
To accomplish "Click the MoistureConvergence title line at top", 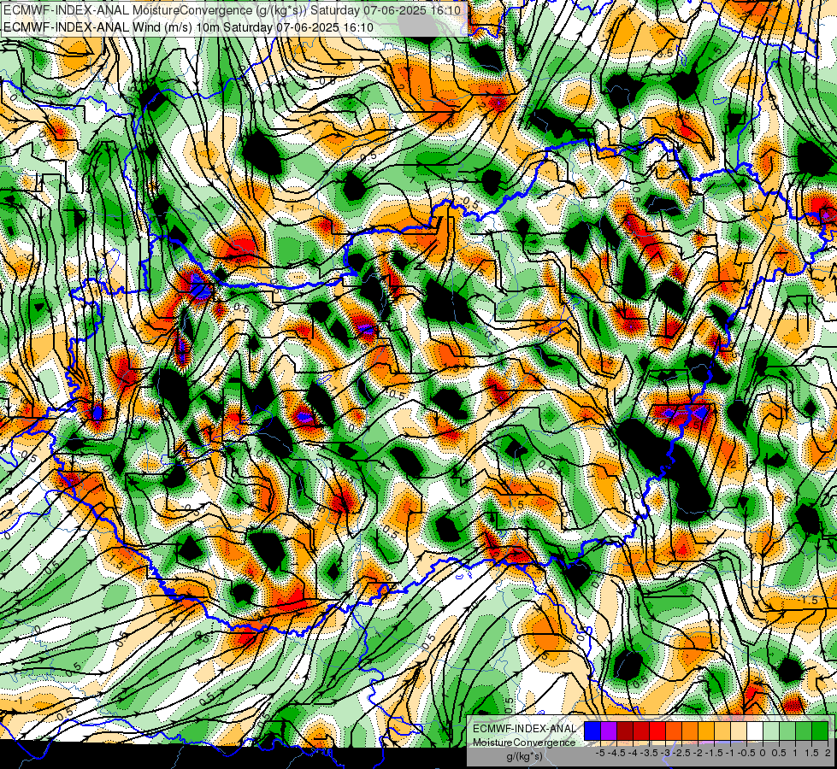I will (232, 10).
